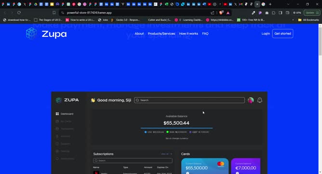Viewport: 322px width, 174px height.
Task: Toggle the VPN button in the toolbar
Action: point(297,13)
